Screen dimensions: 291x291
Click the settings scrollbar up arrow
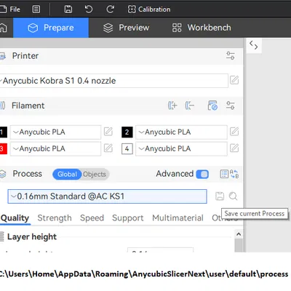click(239, 234)
